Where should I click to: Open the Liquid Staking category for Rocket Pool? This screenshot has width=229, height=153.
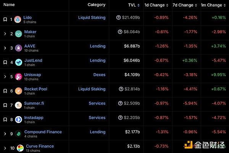[92, 89]
